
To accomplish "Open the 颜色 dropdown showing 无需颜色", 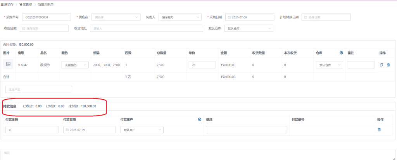I will [75, 65].
